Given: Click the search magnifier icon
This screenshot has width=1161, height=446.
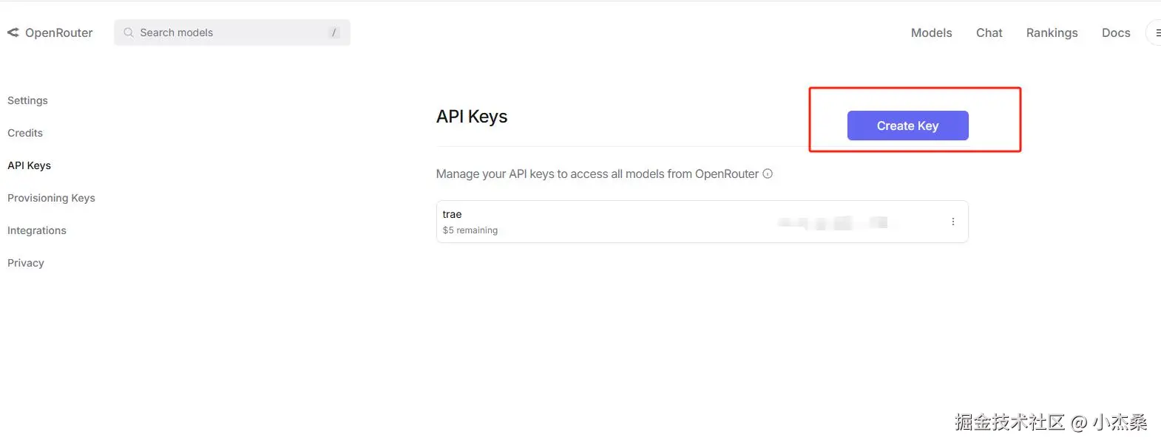Looking at the screenshot, I should [x=129, y=32].
